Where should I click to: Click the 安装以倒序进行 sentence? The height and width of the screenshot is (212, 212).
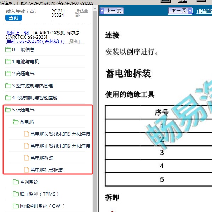tap(132, 52)
